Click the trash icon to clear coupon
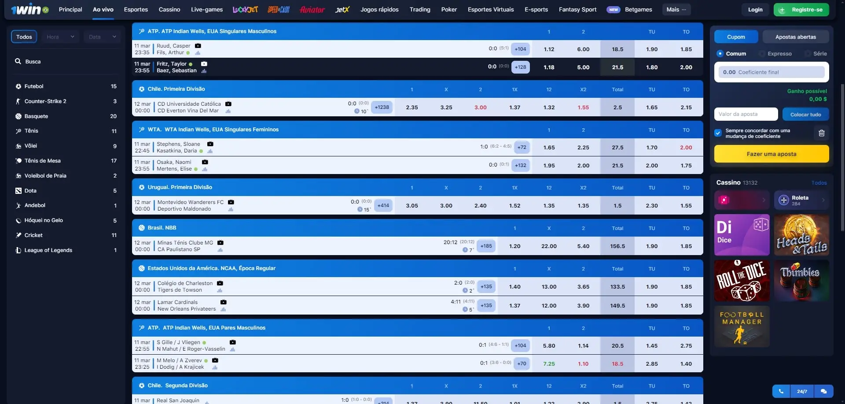Viewport: 845px width, 404px height. pos(821,133)
